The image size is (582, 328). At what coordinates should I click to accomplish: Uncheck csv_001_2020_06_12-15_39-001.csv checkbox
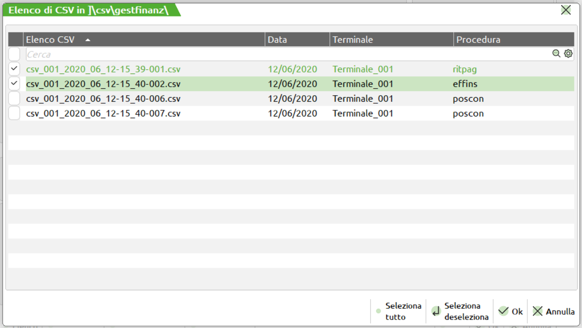[x=14, y=69]
